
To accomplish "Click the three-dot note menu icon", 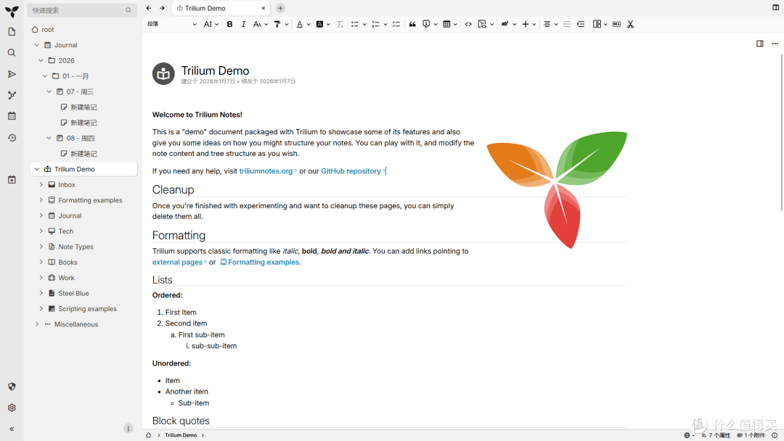I will 775,44.
